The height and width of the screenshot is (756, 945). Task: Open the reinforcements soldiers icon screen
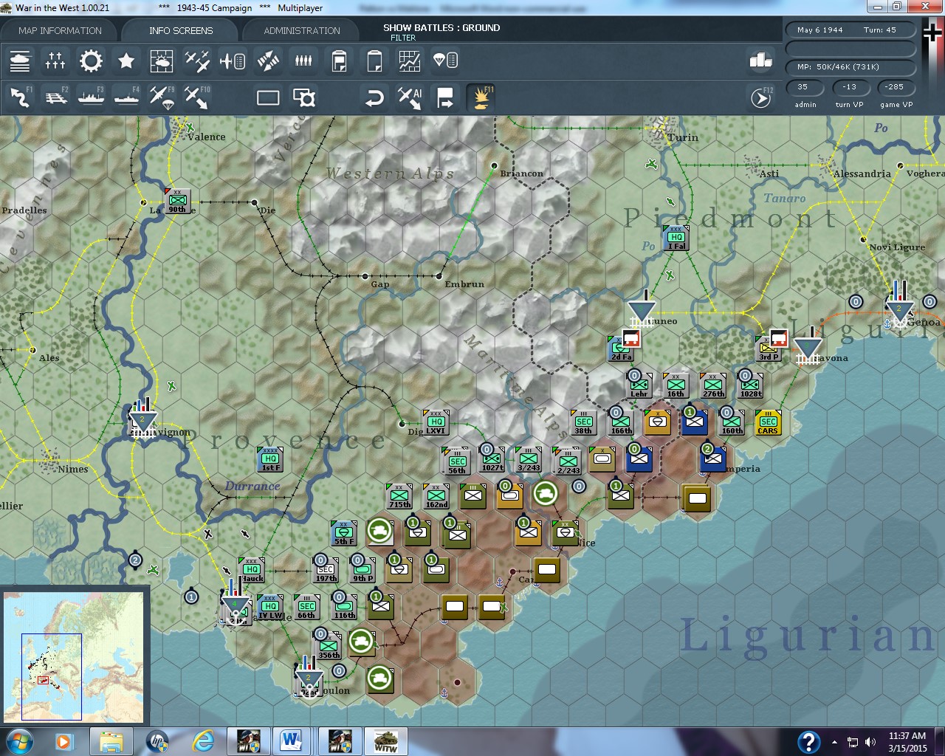tap(303, 61)
